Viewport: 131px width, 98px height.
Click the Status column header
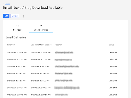click(x=111, y=45)
